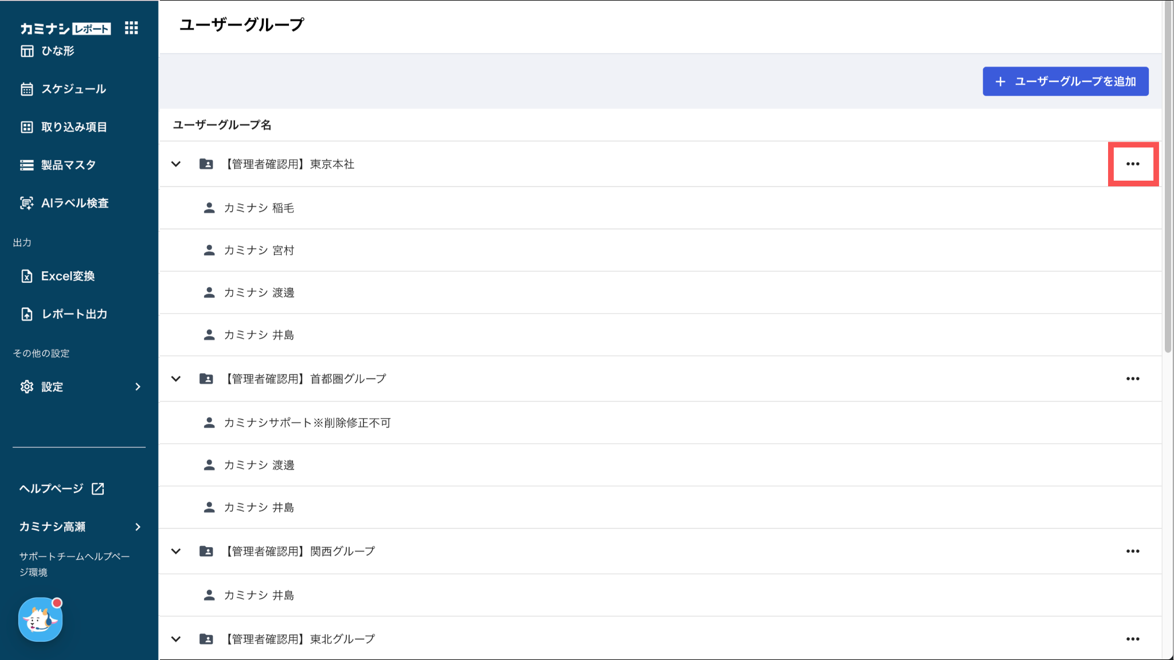Collapse the 首都圏グループ chevron
The width and height of the screenshot is (1174, 660).
(176, 378)
